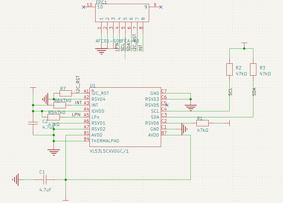Click the 4.7uF value under C1
283x203 pixels.
pos(45,190)
